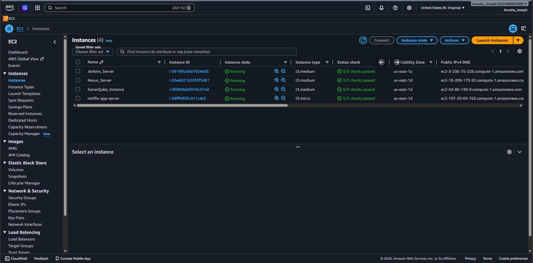Zoom in filter on netflix-app-server state
The image size is (533, 263).
click(x=276, y=98)
